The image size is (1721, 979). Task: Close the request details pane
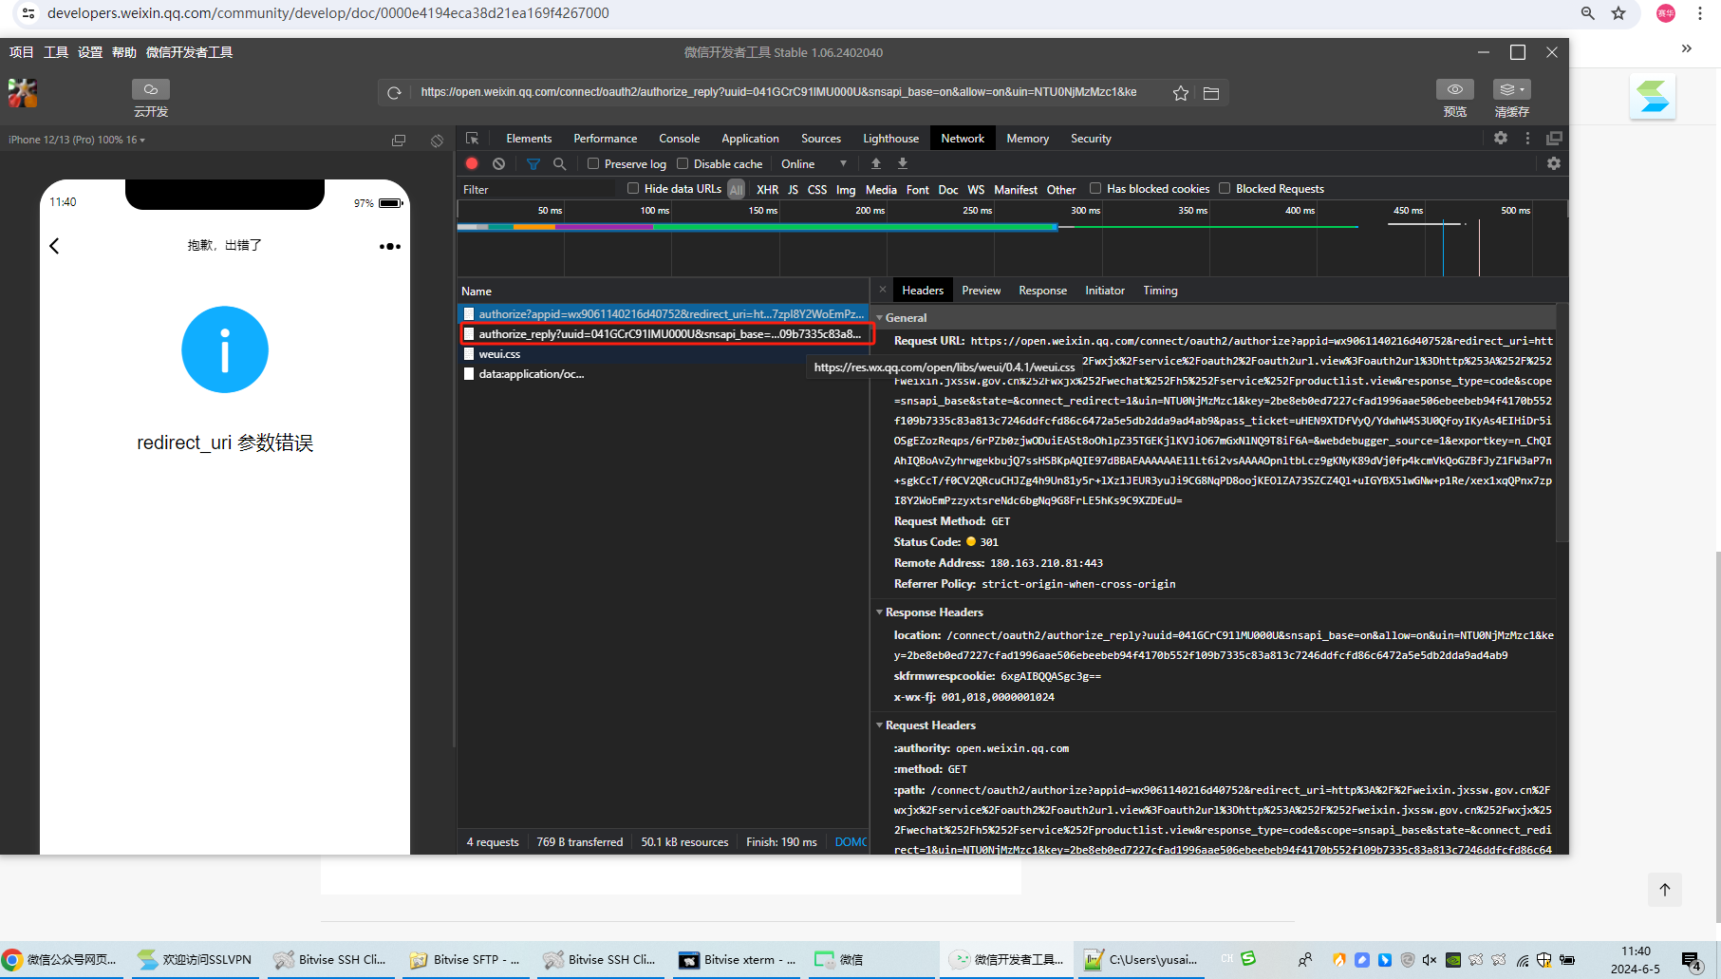(x=883, y=291)
